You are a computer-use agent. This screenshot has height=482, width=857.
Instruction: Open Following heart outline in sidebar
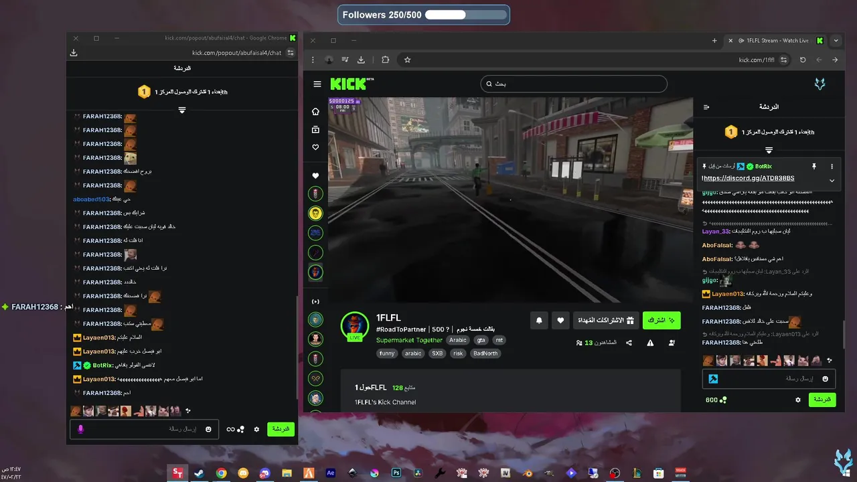315,147
